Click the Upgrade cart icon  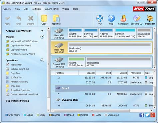[150, 18]
